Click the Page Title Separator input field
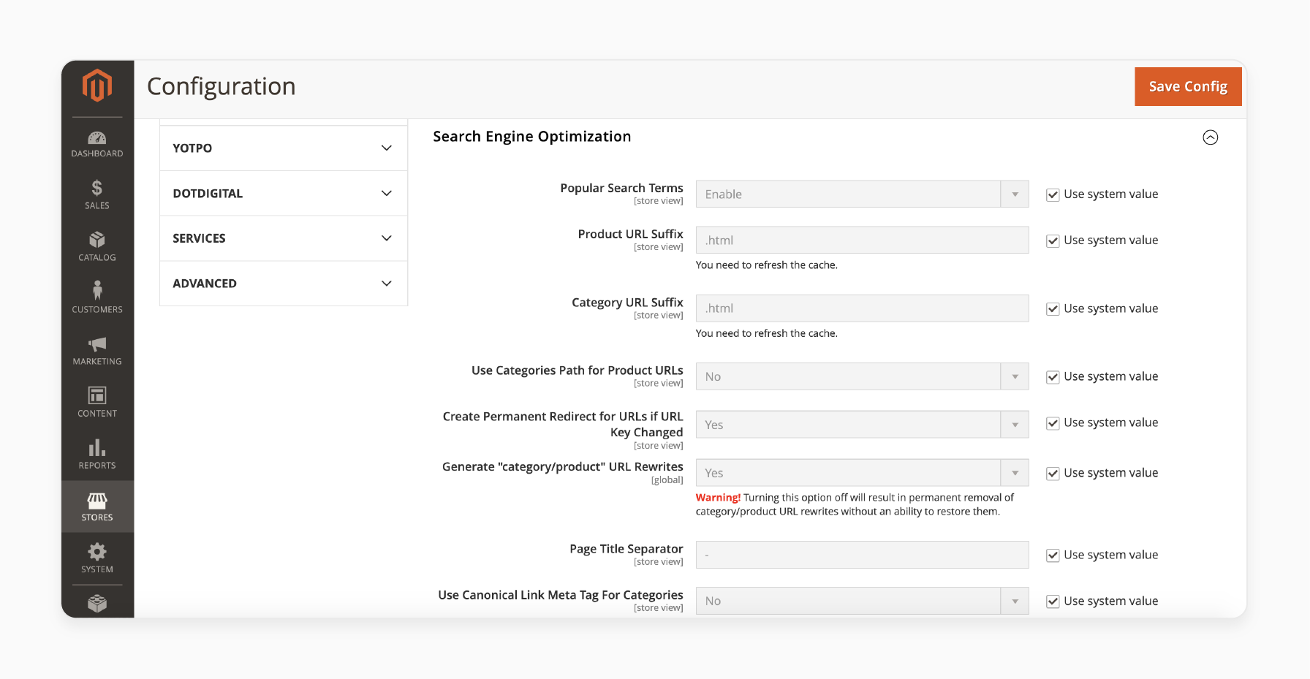Image resolution: width=1310 pixels, height=679 pixels. (862, 555)
